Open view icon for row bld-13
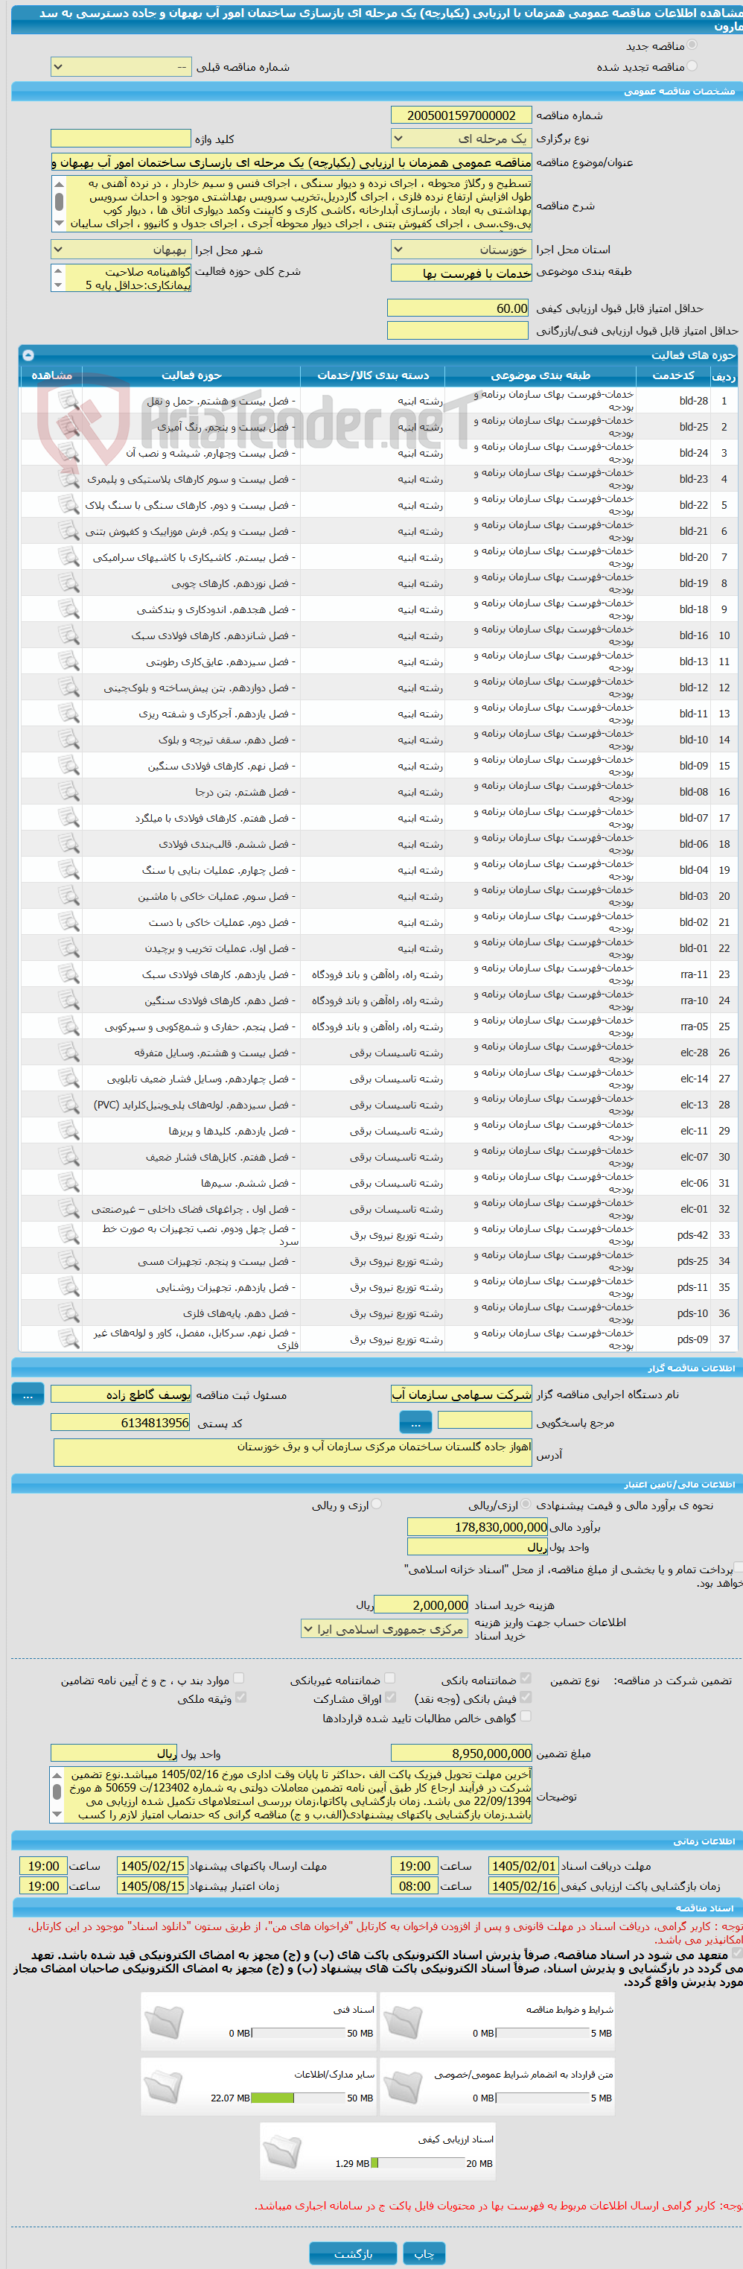The width and height of the screenshot is (743, 2269). click(x=68, y=661)
